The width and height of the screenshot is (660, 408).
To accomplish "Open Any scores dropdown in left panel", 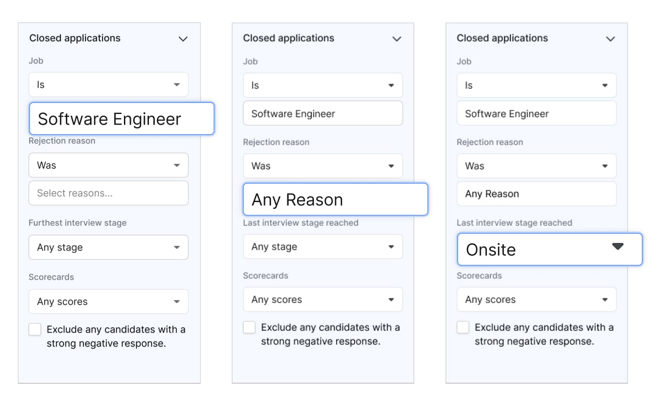I will tap(109, 302).
